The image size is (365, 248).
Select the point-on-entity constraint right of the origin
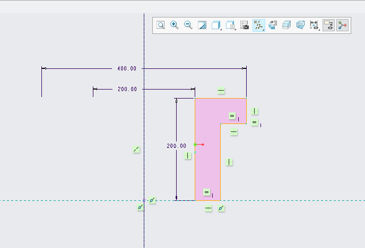point(152,200)
